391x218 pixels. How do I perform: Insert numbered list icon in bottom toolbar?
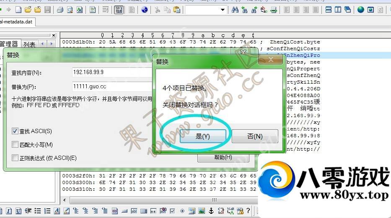click(47, 211)
